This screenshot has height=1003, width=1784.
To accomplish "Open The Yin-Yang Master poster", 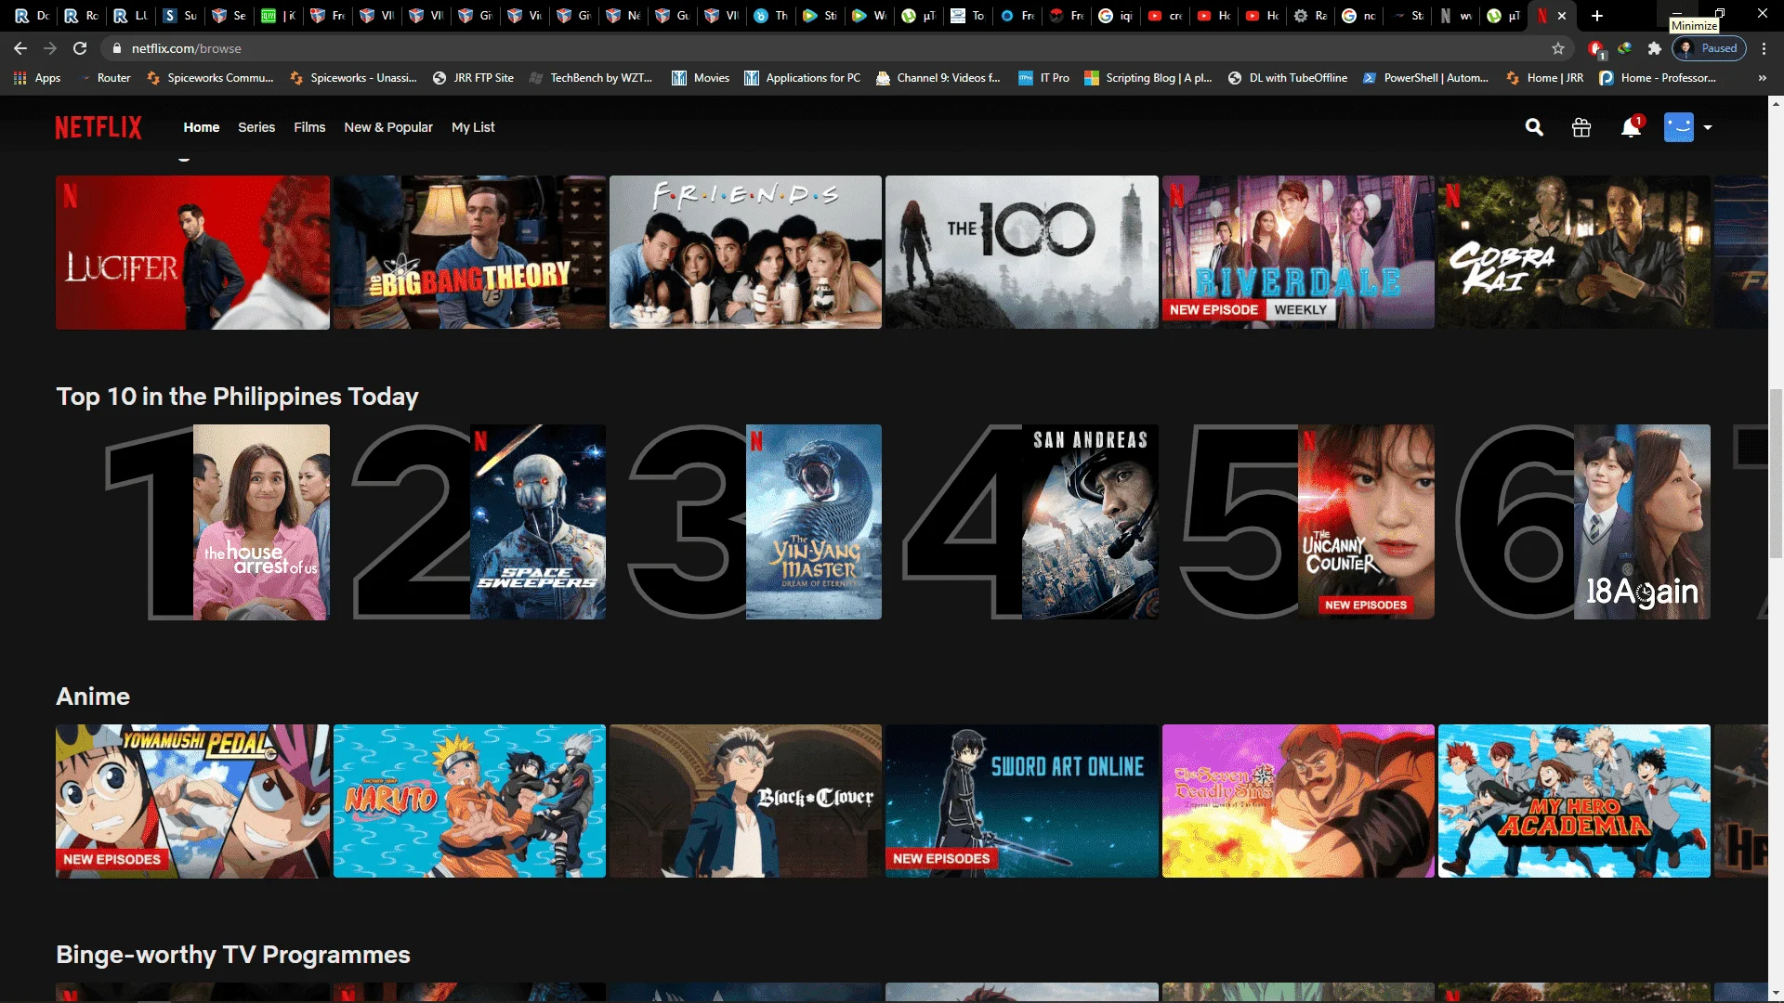I will tap(814, 522).
